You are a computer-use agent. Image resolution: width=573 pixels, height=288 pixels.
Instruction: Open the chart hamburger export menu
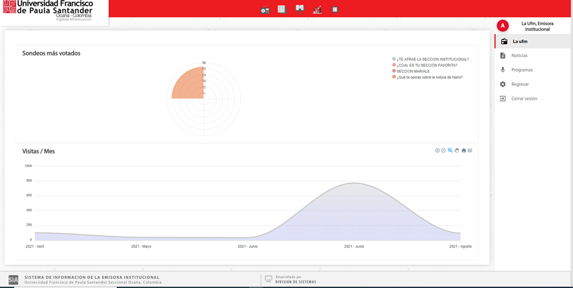[470, 150]
